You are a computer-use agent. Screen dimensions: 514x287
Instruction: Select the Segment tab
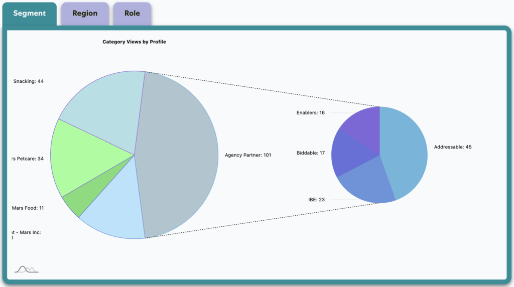[29, 14]
